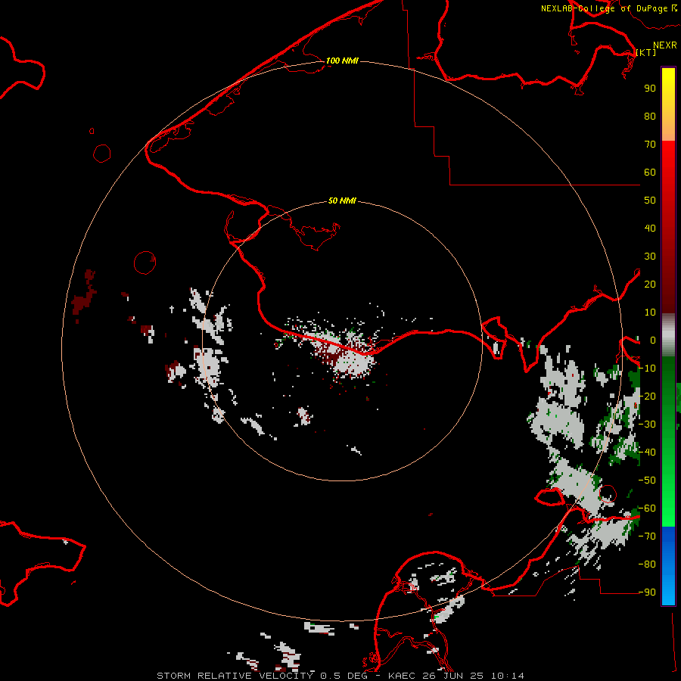Click the -70 value on velocity scale
681x681 pixels.
[647, 536]
